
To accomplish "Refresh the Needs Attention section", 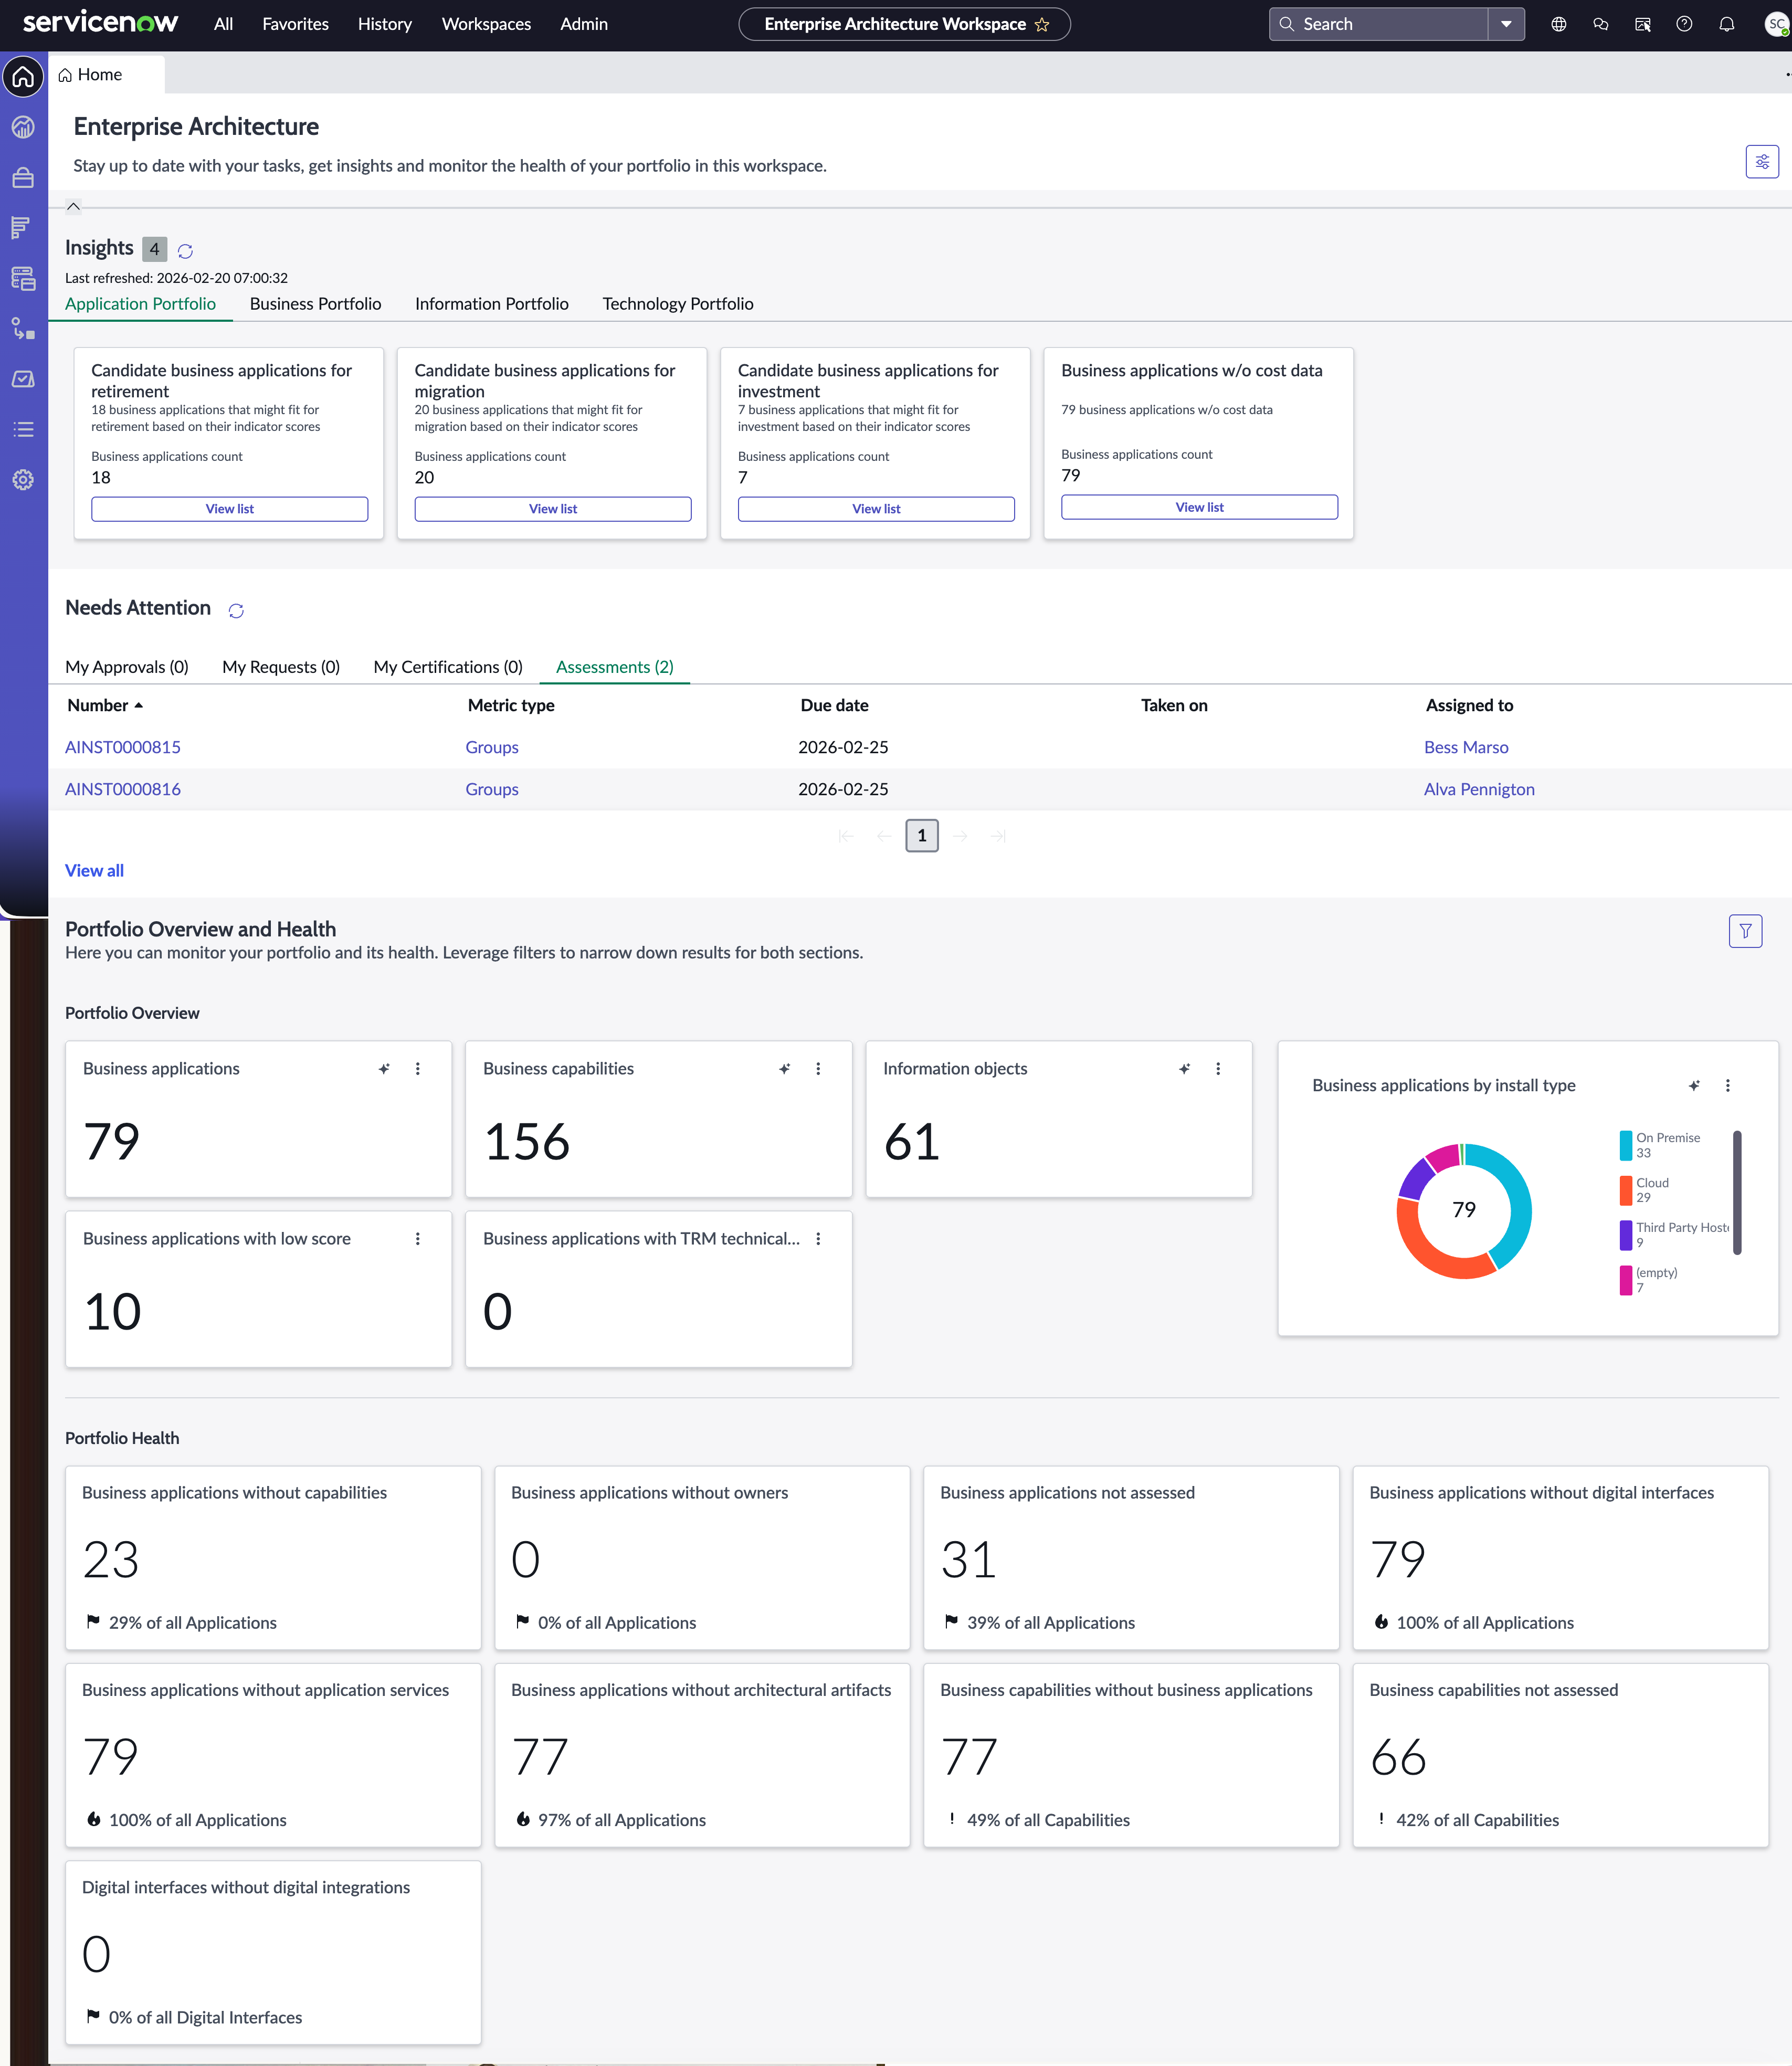I will [236, 610].
